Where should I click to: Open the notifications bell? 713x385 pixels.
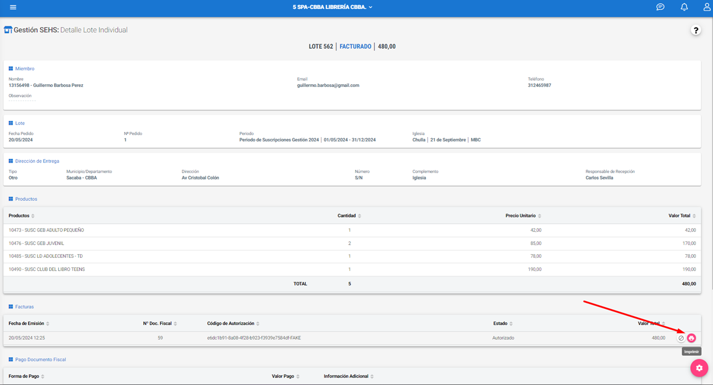pos(684,7)
